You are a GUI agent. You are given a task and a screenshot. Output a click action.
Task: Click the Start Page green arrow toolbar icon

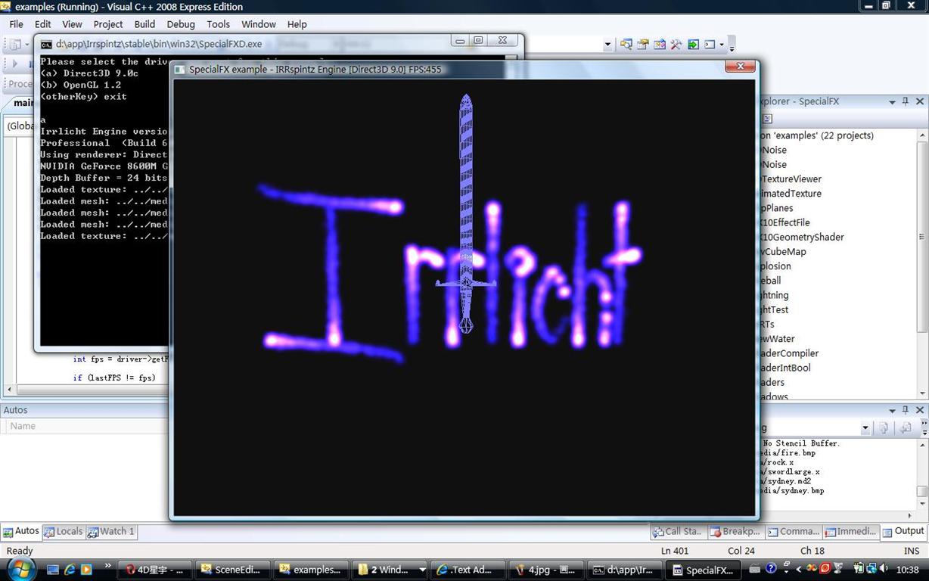(693, 45)
